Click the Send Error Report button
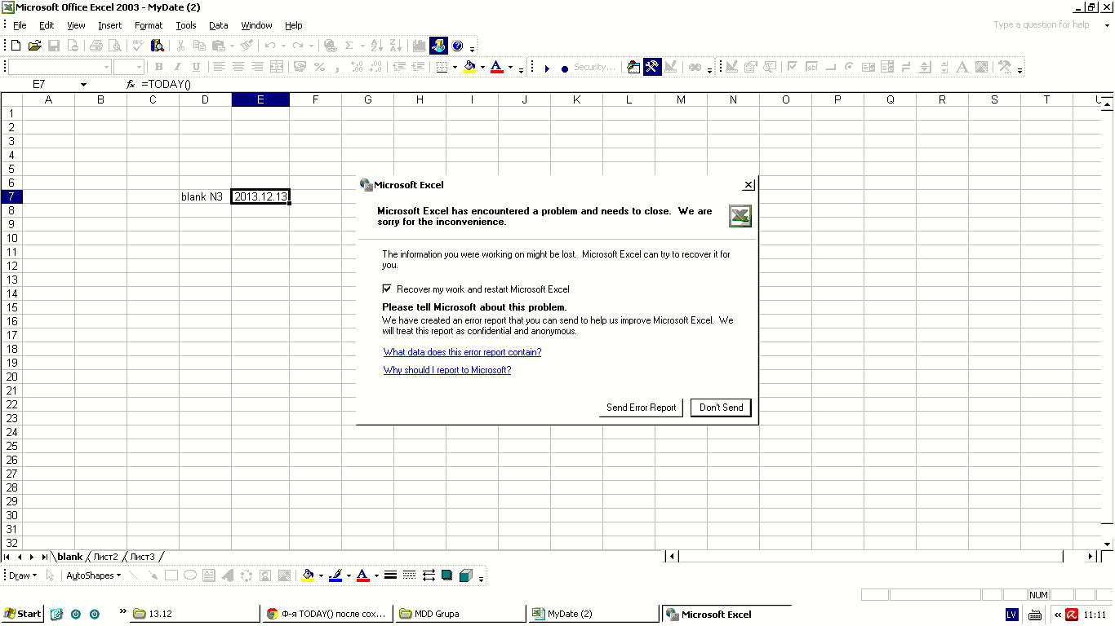The width and height of the screenshot is (1115, 626). pyautogui.click(x=642, y=408)
